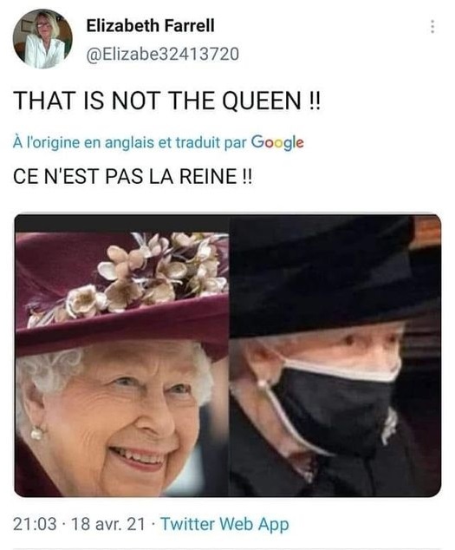
Task: Open Elizabeth Farrell's profile avatar
Action: click(42, 39)
